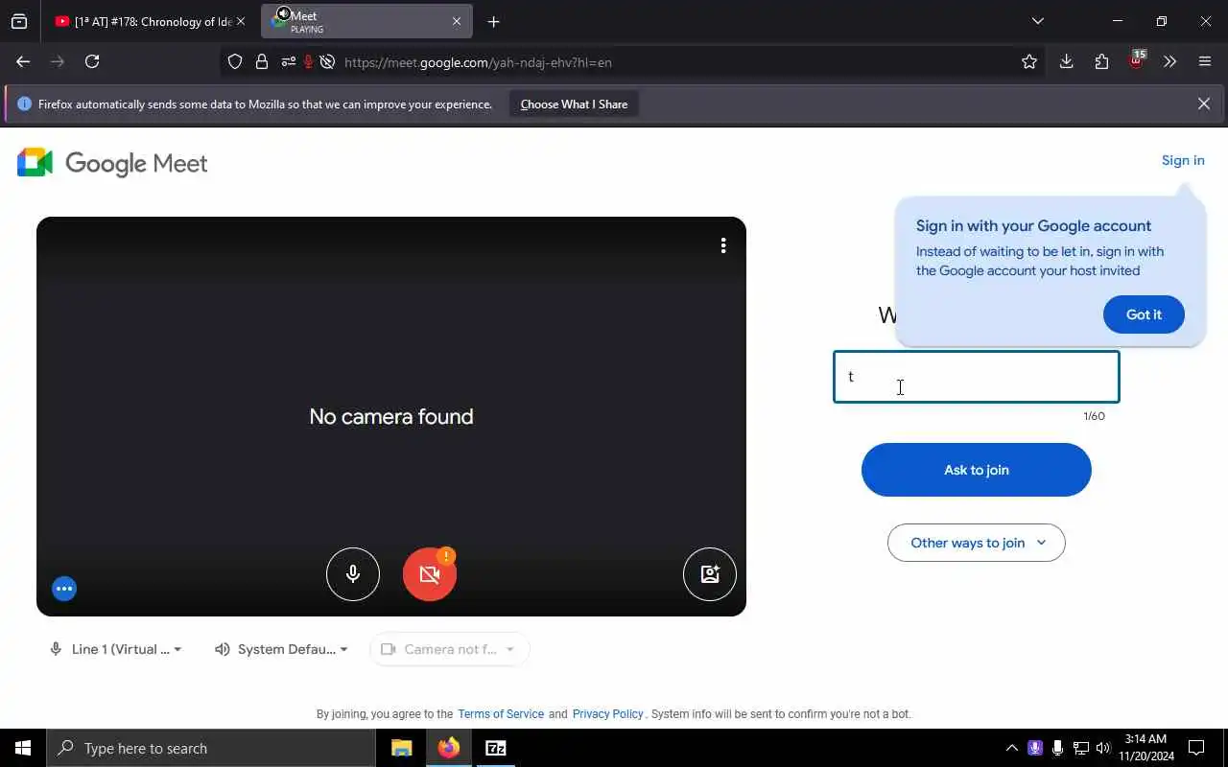Viewport: 1228px width, 767px height.
Task: Toggle the microphone button in video preview
Action: click(x=353, y=573)
